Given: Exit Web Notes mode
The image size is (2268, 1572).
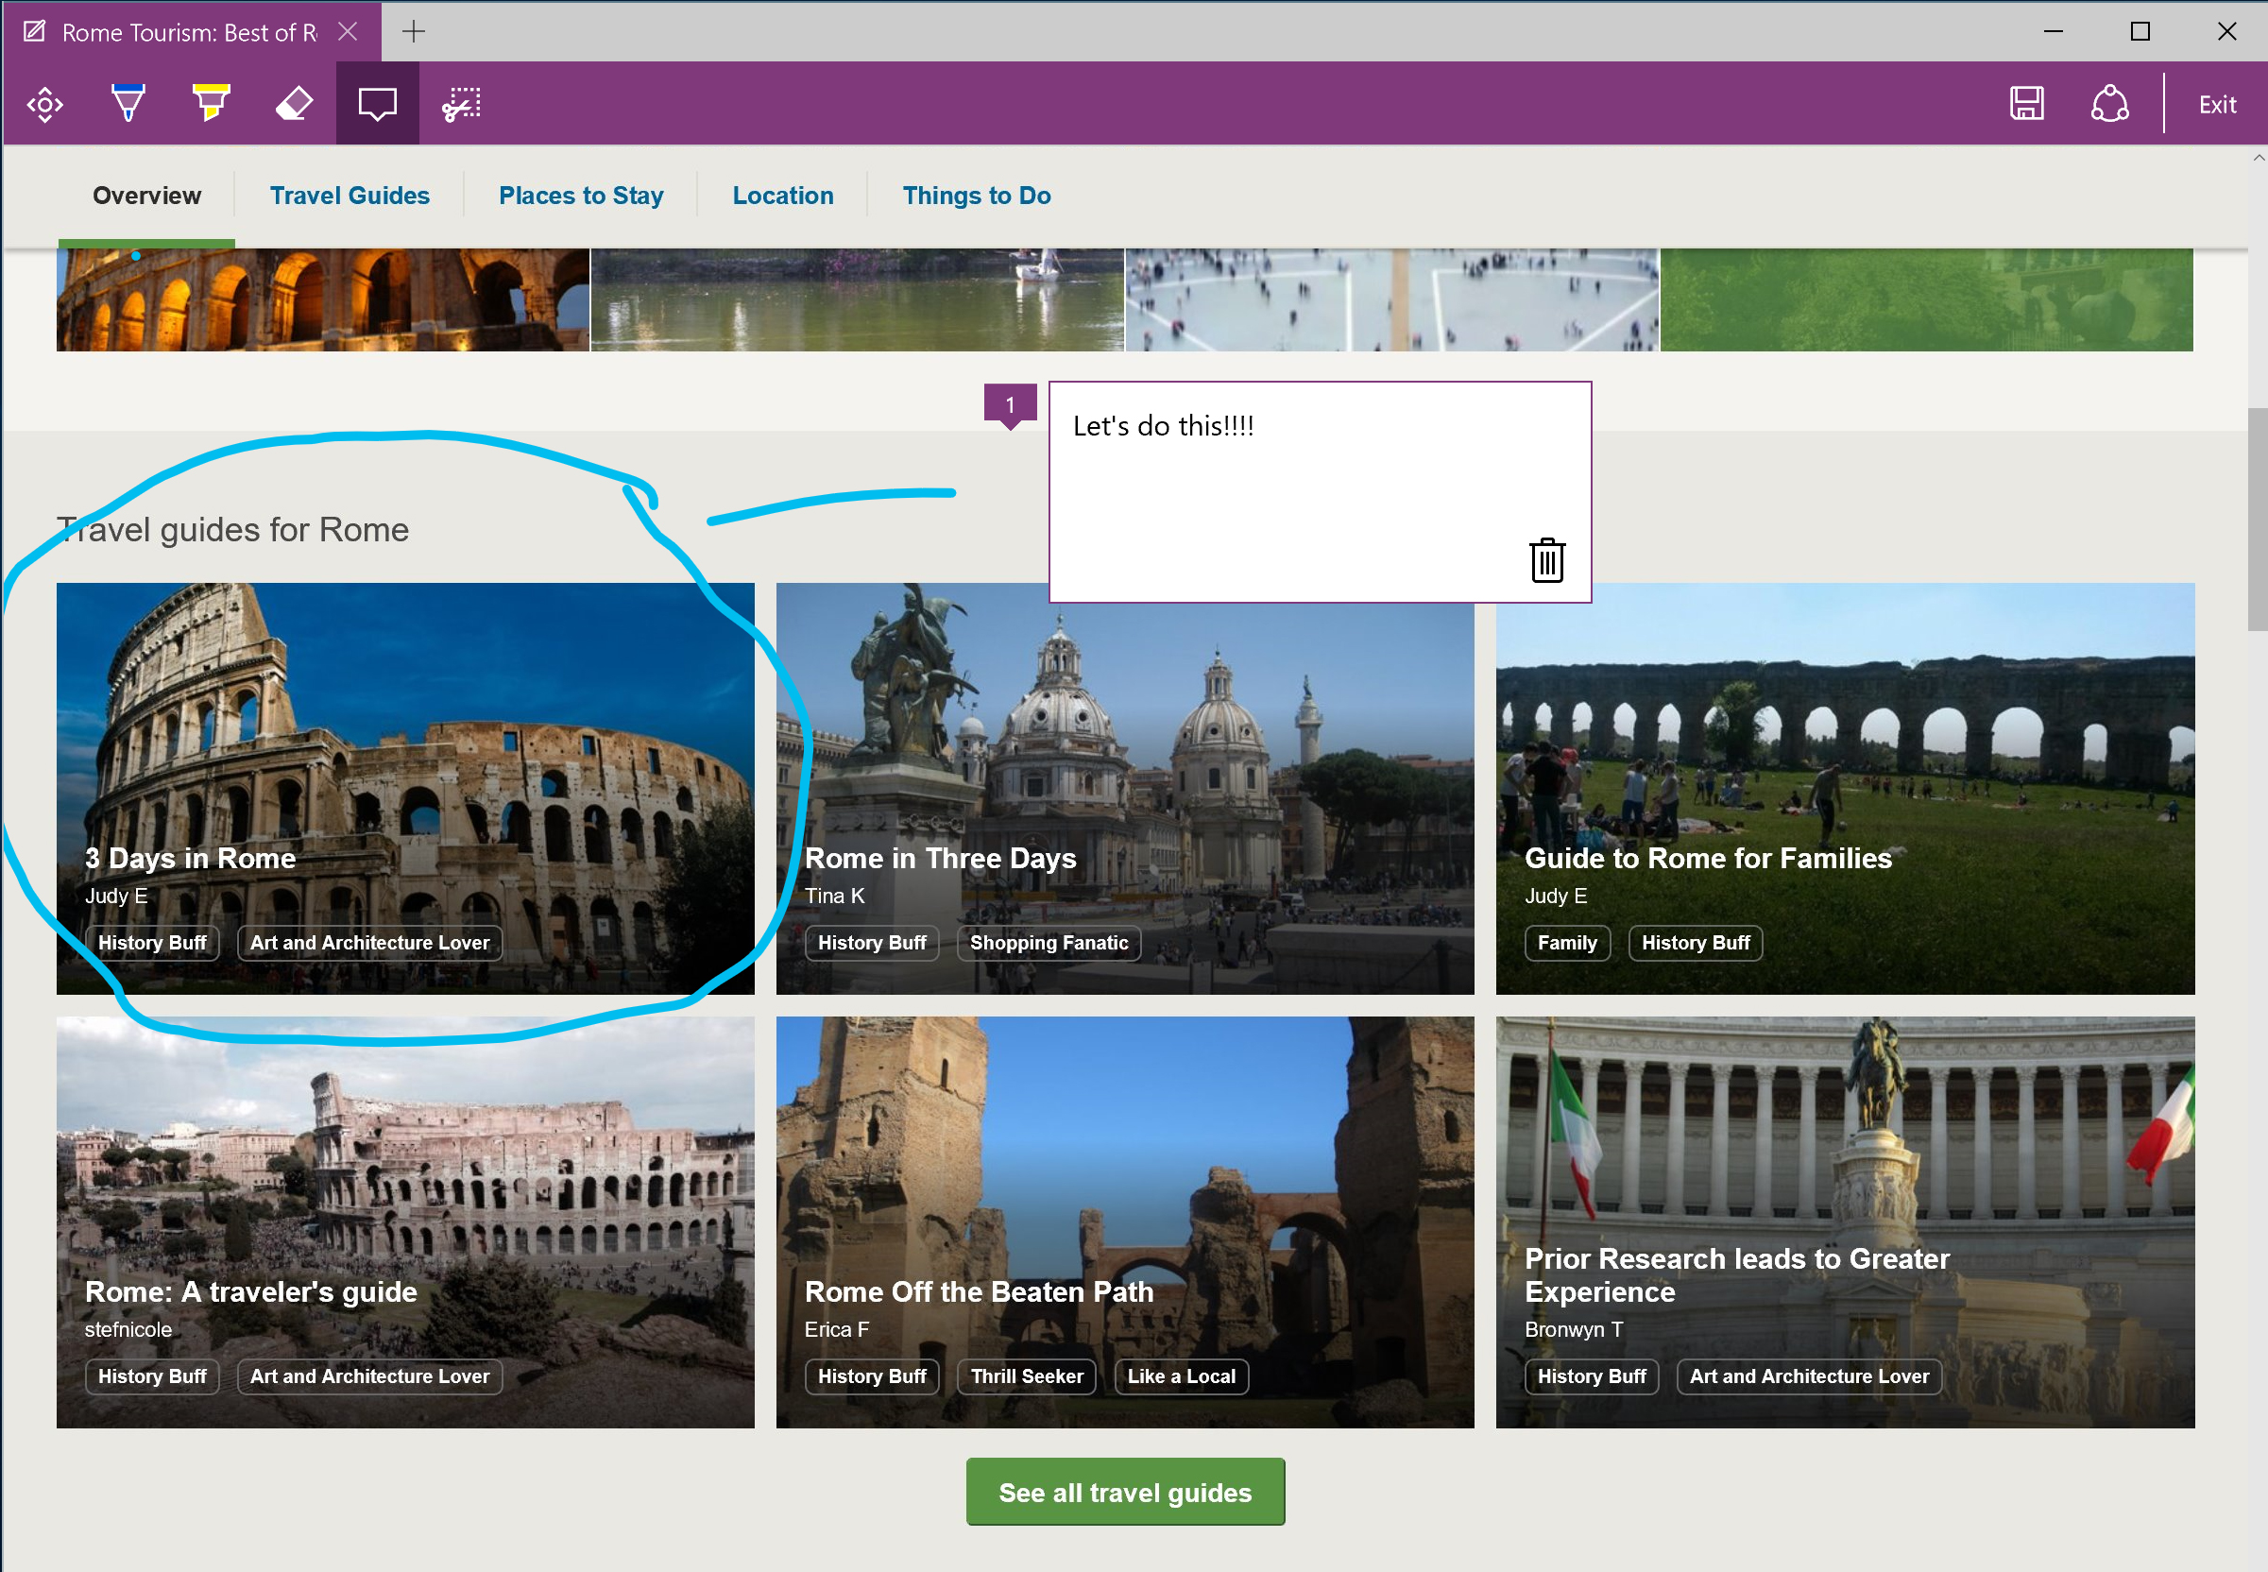Looking at the screenshot, I should coord(2215,102).
